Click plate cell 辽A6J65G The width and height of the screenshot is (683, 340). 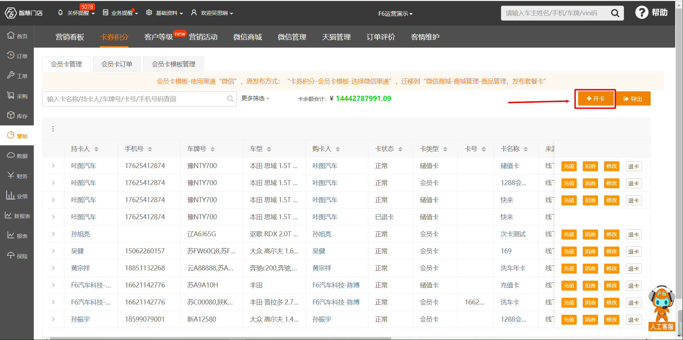(x=202, y=234)
